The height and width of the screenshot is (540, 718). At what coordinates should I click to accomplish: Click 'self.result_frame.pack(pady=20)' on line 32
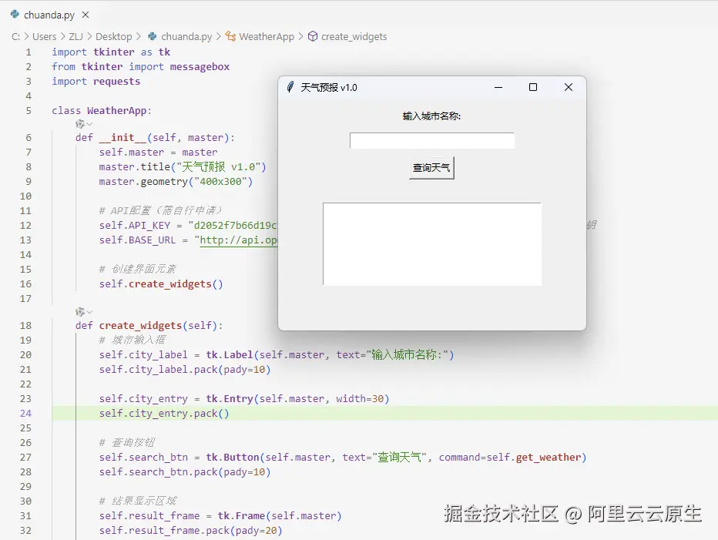tap(190, 531)
